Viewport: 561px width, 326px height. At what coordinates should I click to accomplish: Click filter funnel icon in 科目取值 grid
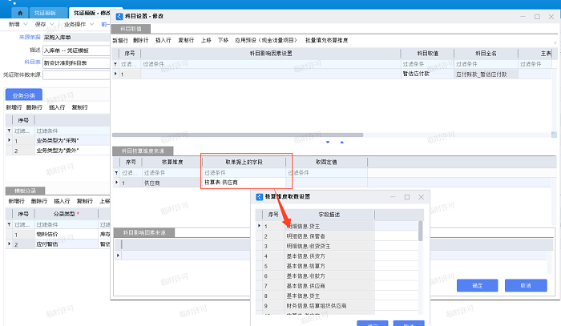click(x=117, y=63)
